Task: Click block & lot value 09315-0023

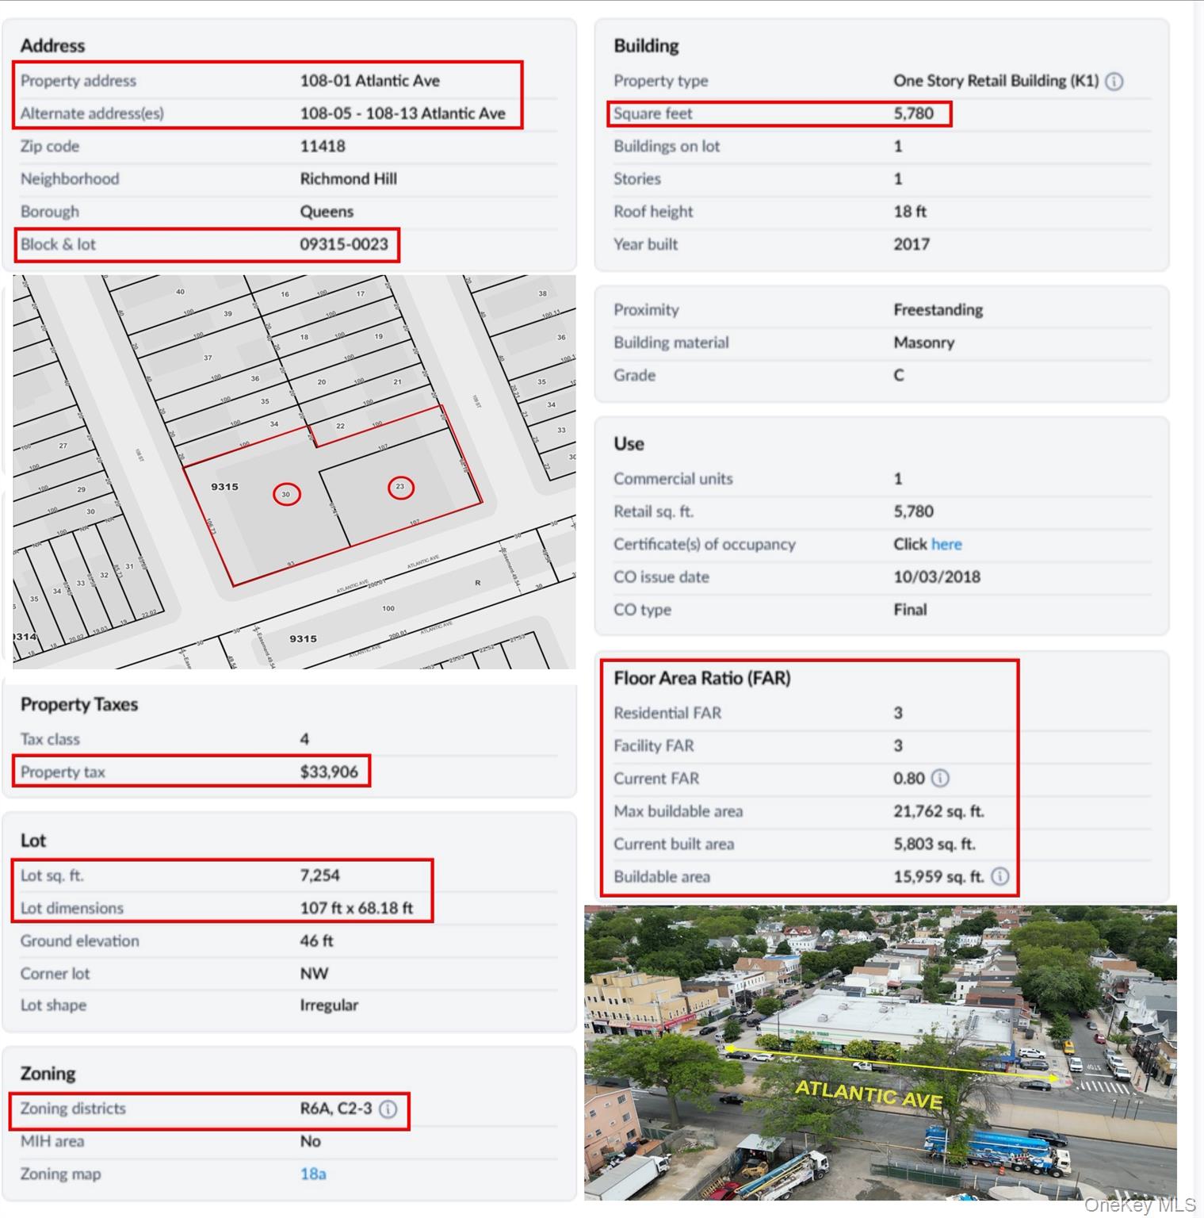Action: (344, 244)
